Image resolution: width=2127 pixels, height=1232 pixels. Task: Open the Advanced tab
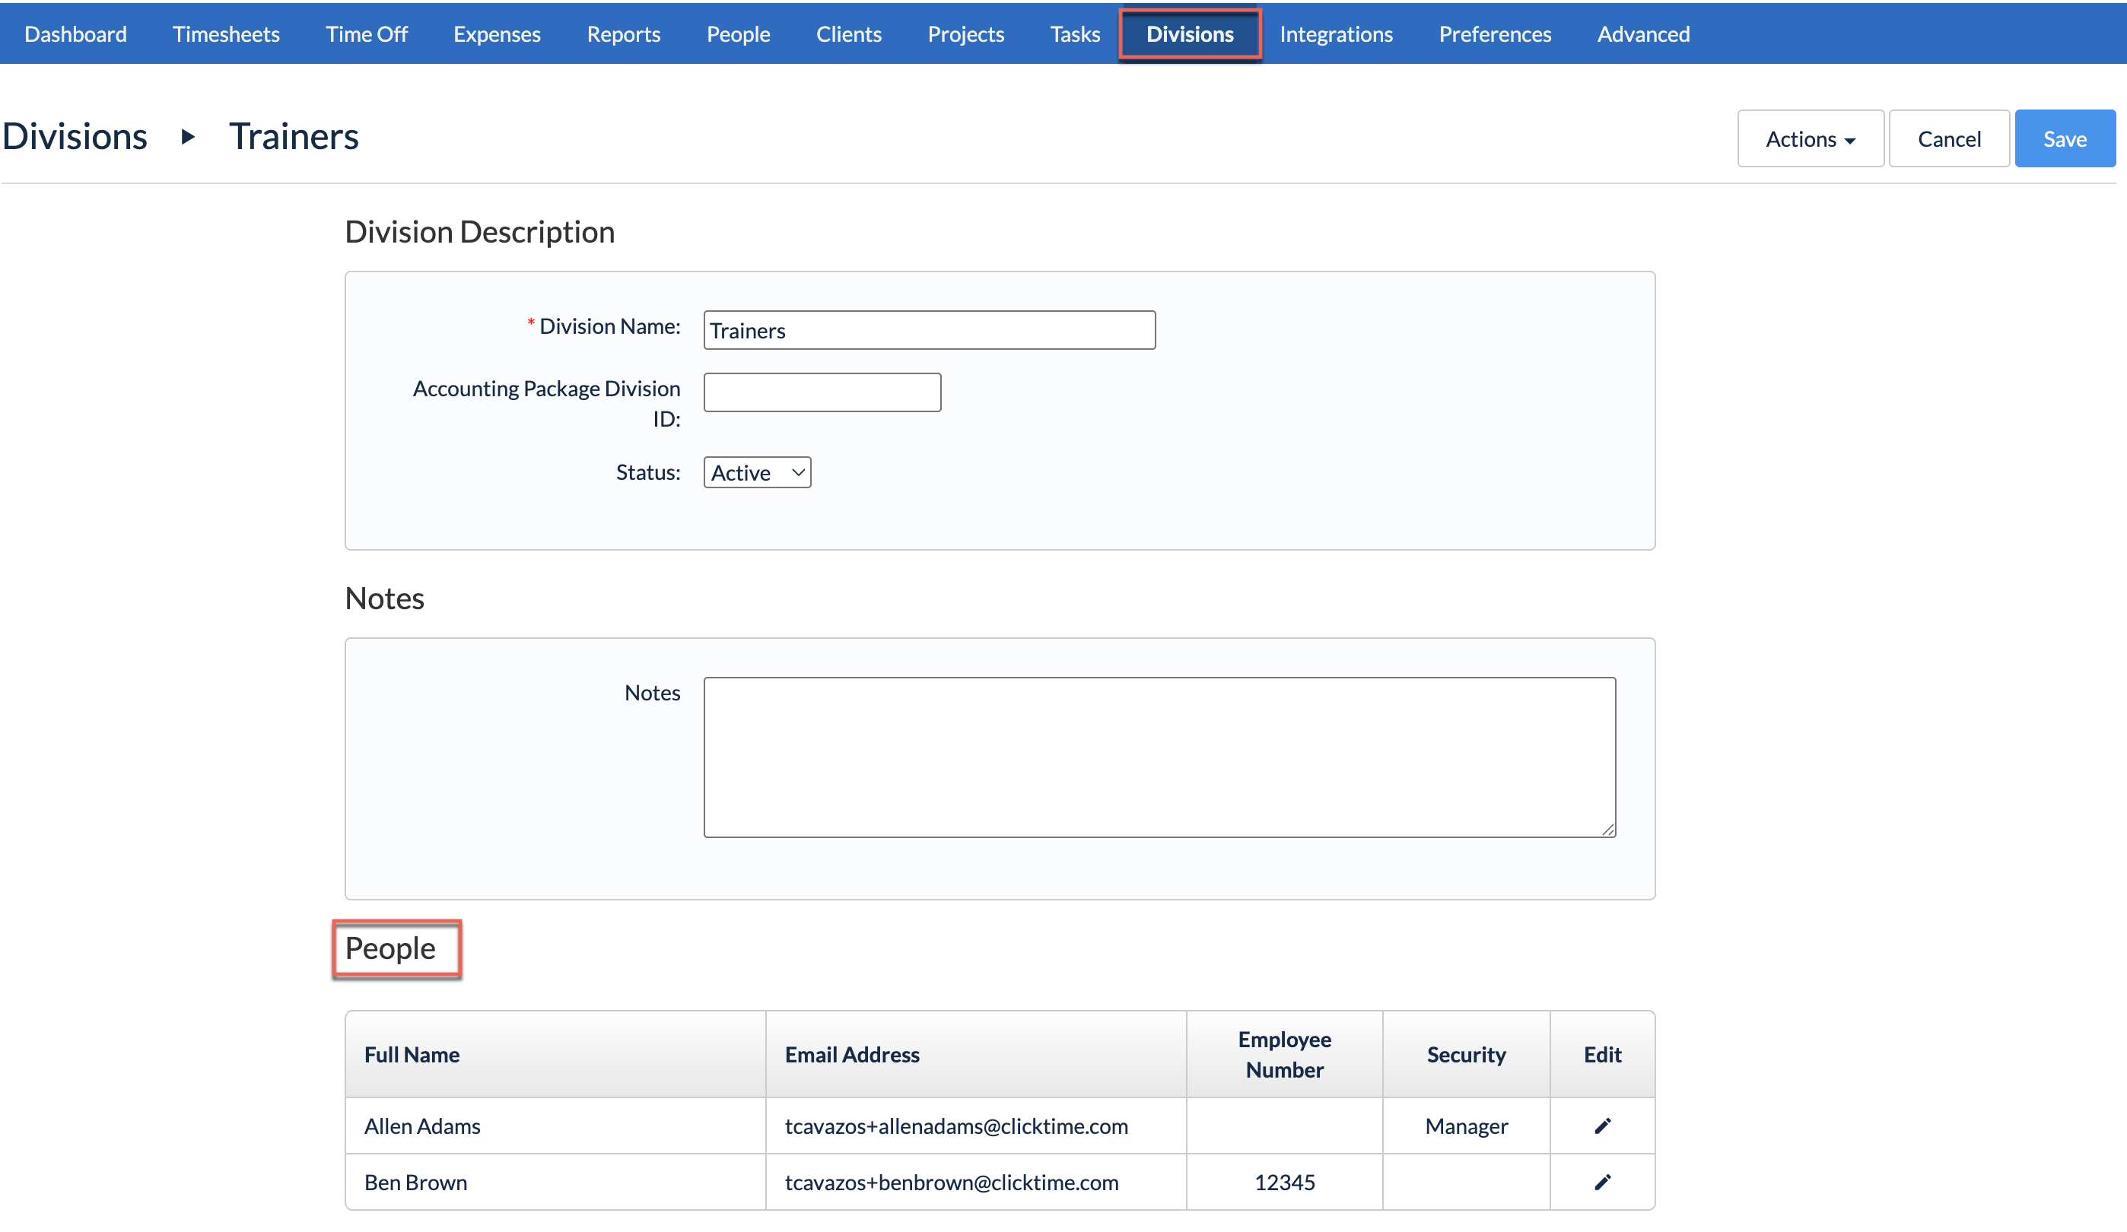click(x=1643, y=33)
